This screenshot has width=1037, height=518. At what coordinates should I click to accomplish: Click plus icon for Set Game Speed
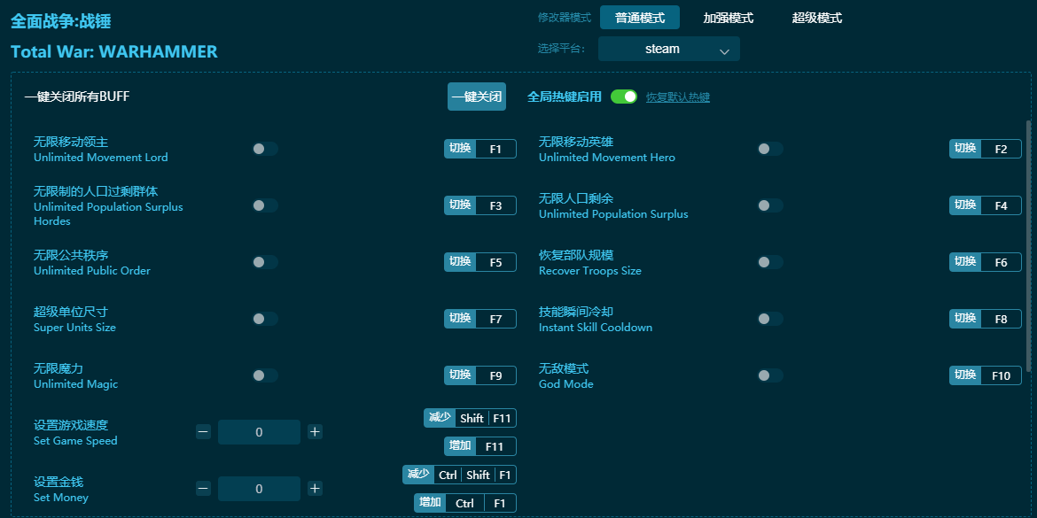point(315,432)
